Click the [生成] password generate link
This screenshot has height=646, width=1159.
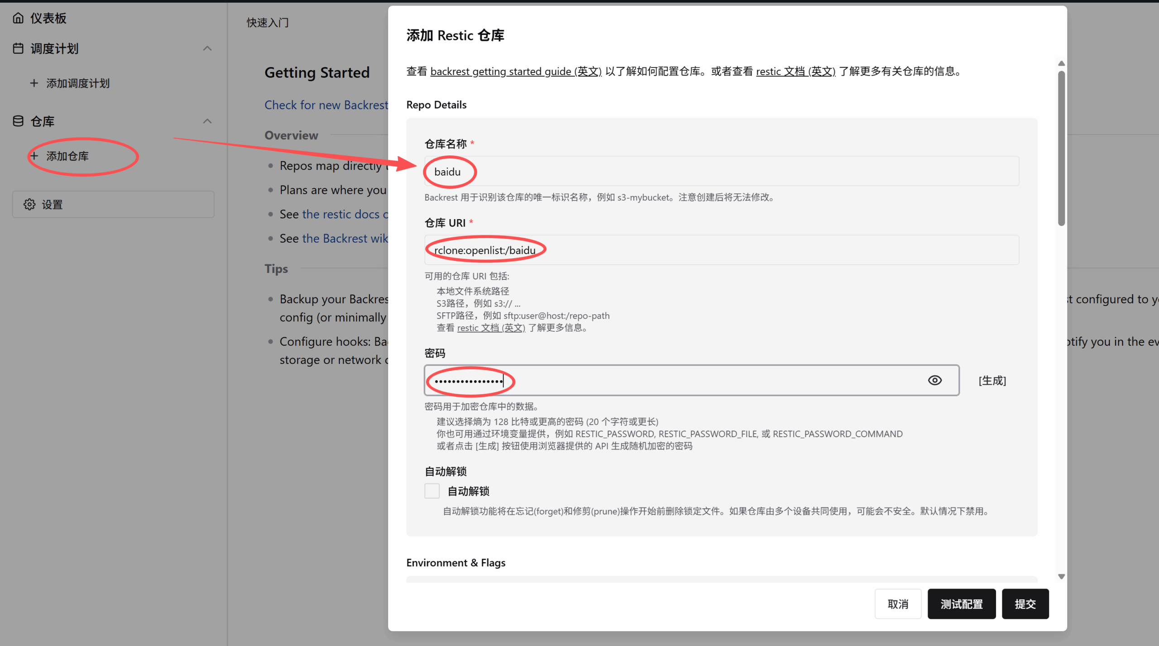tap(992, 380)
